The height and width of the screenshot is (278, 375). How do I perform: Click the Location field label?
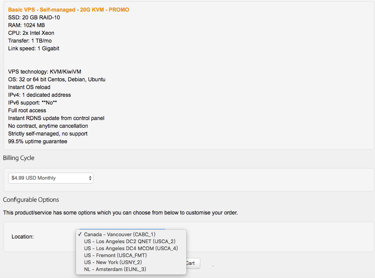point(22,237)
